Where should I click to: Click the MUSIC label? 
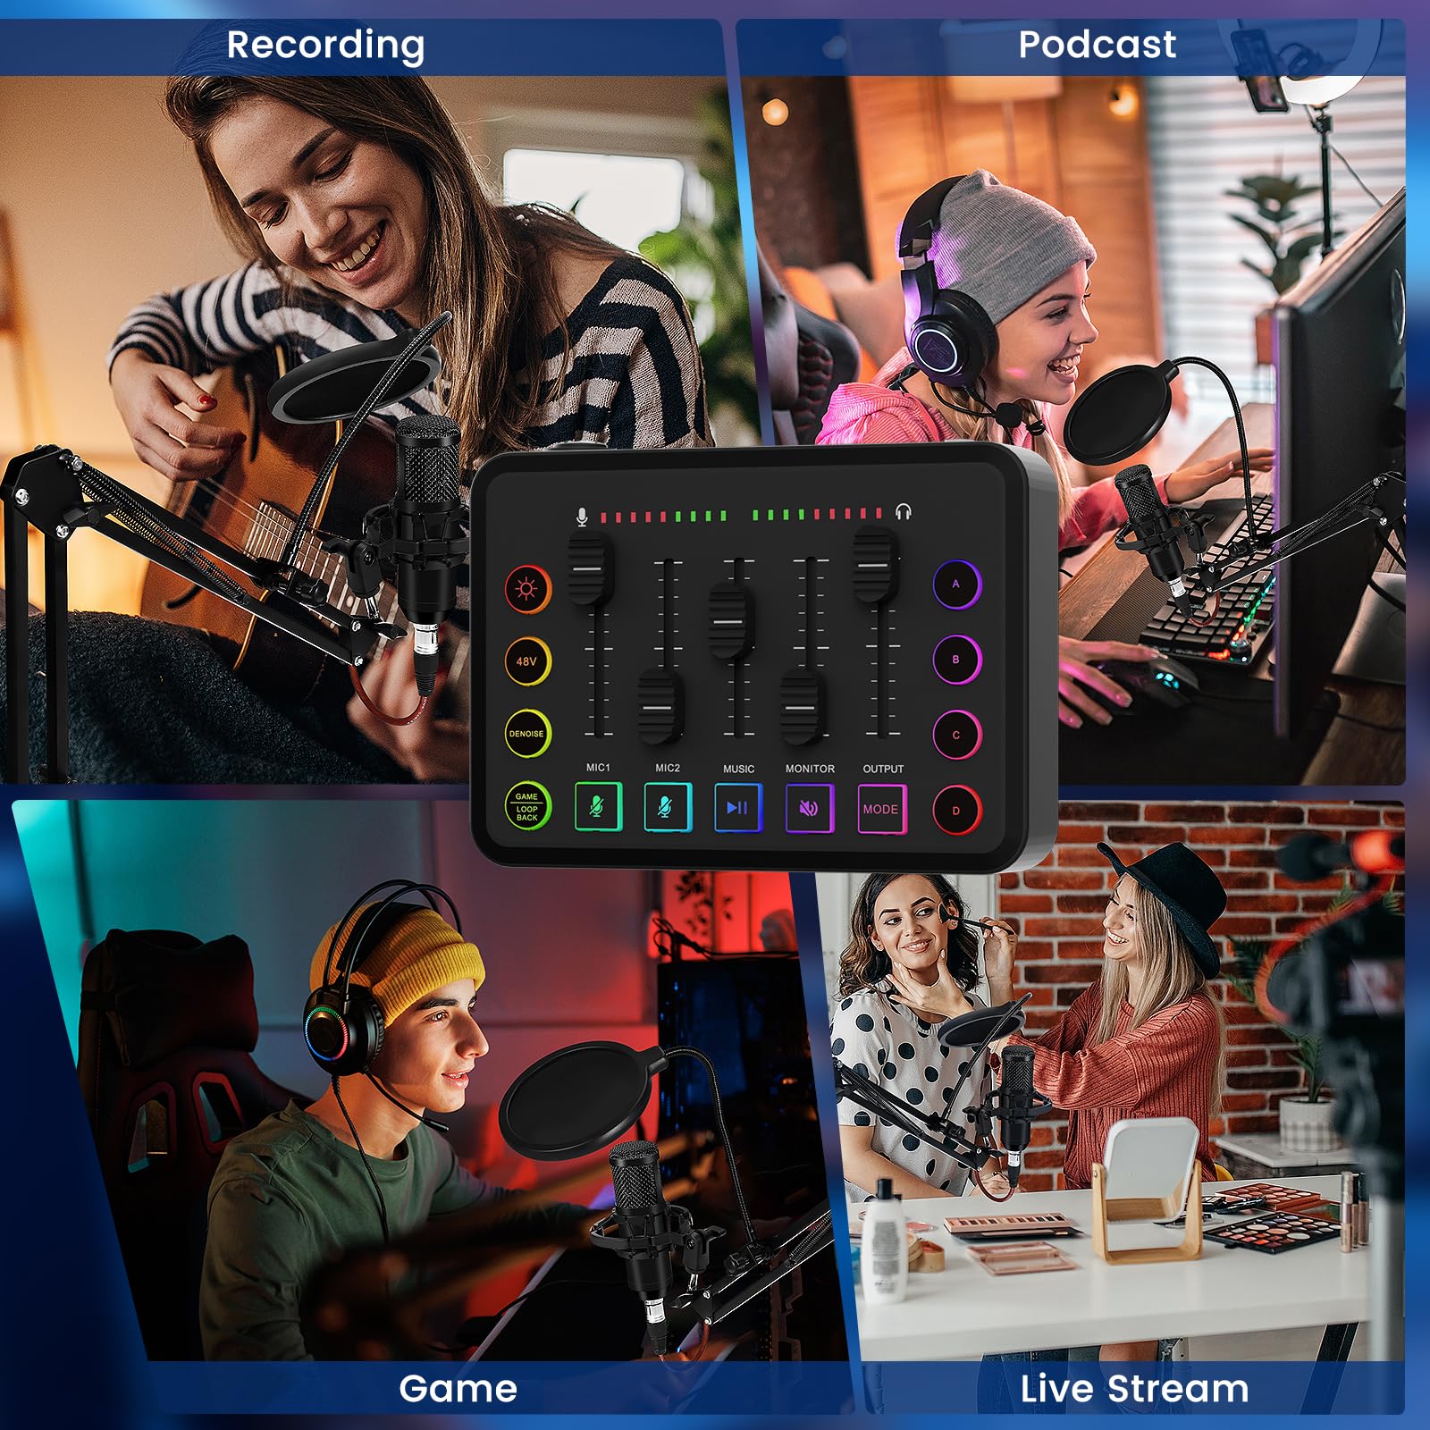pos(738,769)
